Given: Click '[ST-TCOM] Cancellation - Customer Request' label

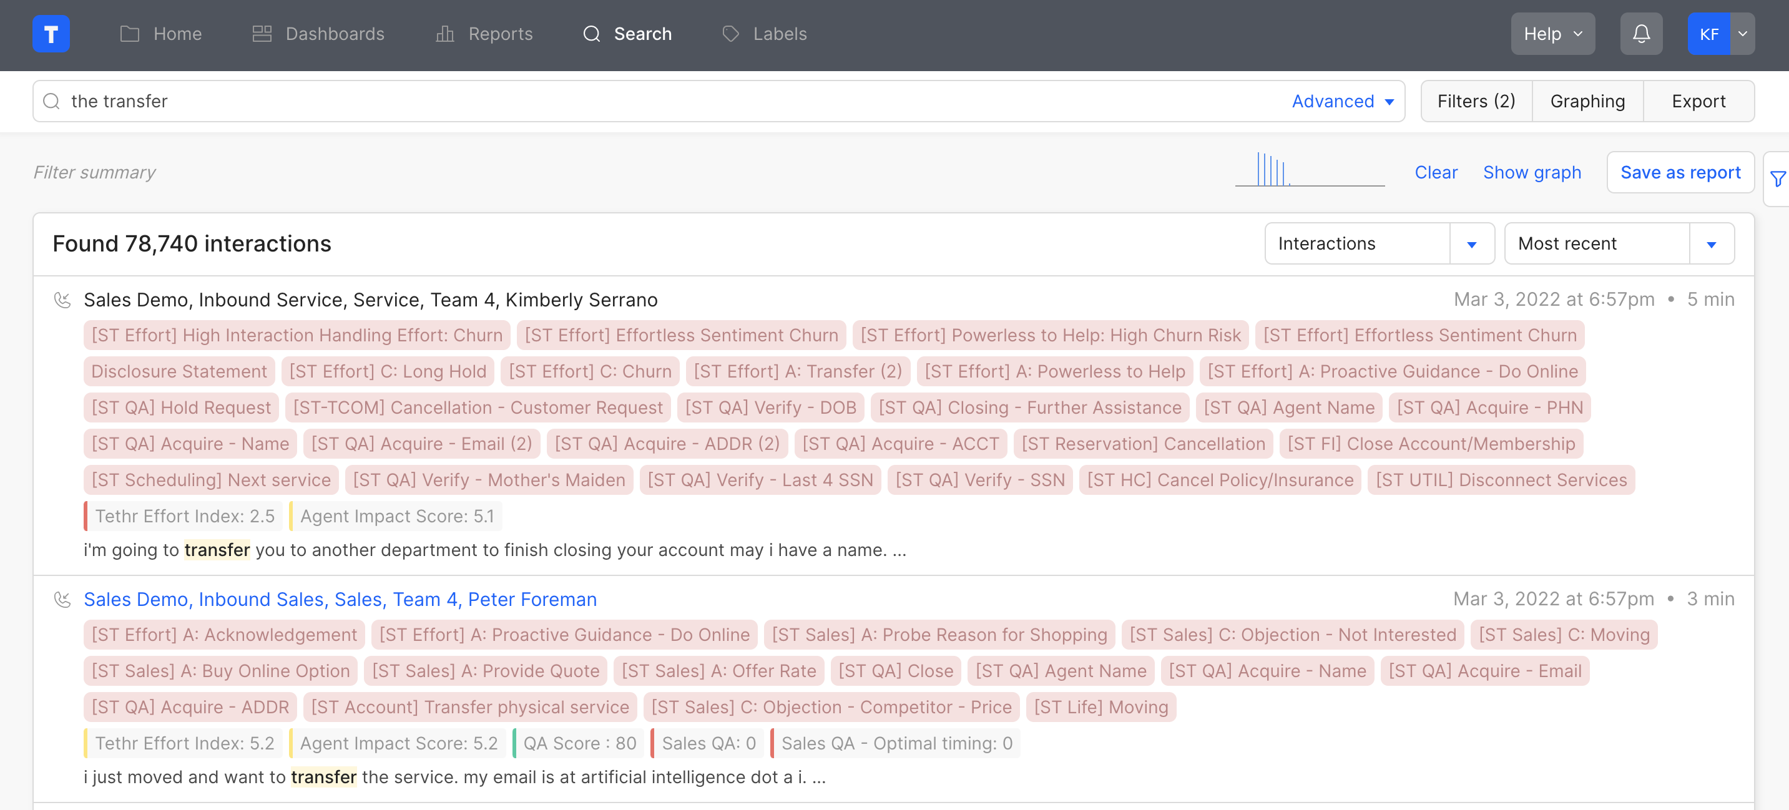Looking at the screenshot, I should coord(478,407).
